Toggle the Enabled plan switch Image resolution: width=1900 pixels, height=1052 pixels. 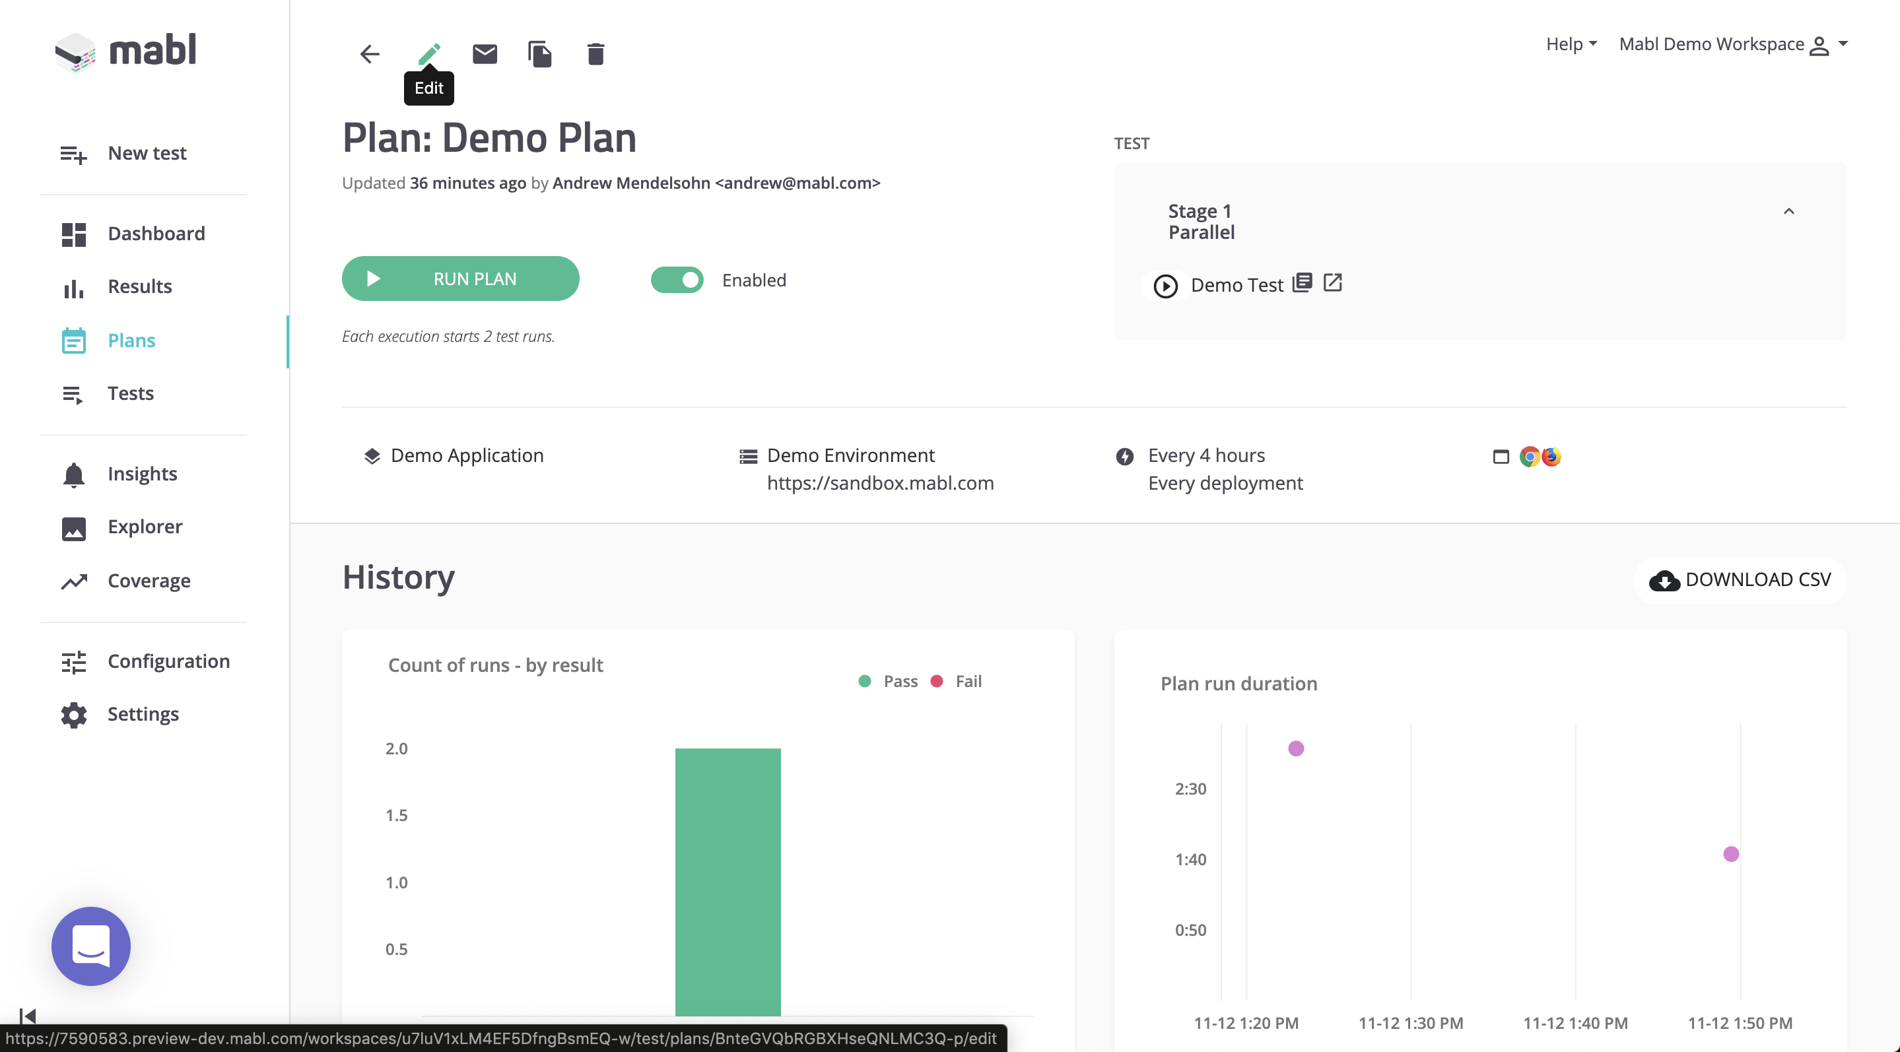coord(677,279)
